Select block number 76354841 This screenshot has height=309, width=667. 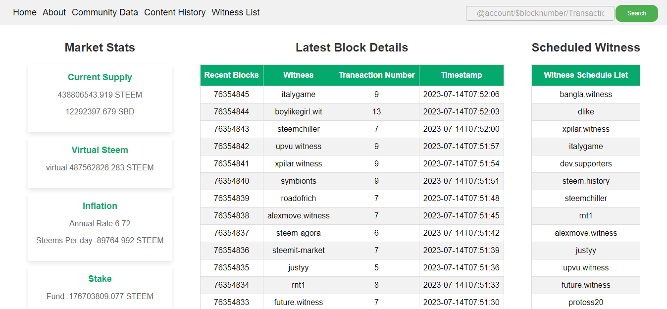232,164
